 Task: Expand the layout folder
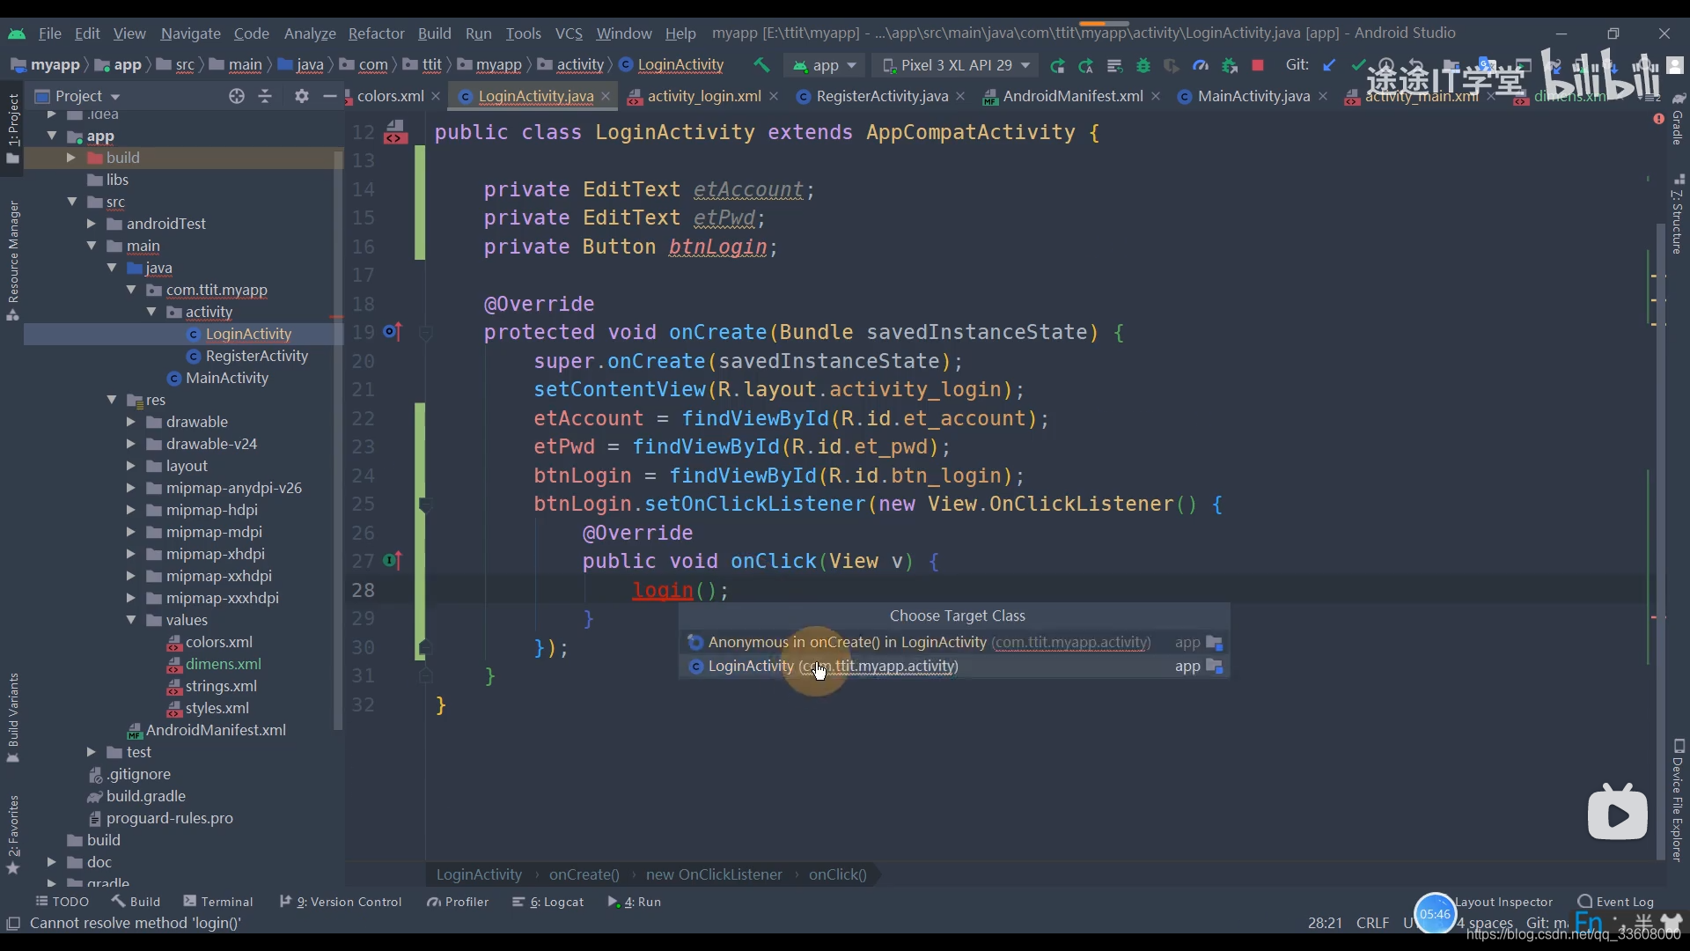tap(131, 466)
